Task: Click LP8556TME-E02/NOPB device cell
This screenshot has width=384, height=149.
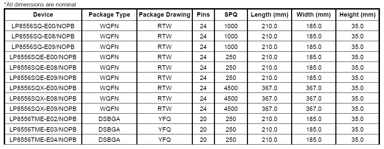Action: click(x=43, y=119)
